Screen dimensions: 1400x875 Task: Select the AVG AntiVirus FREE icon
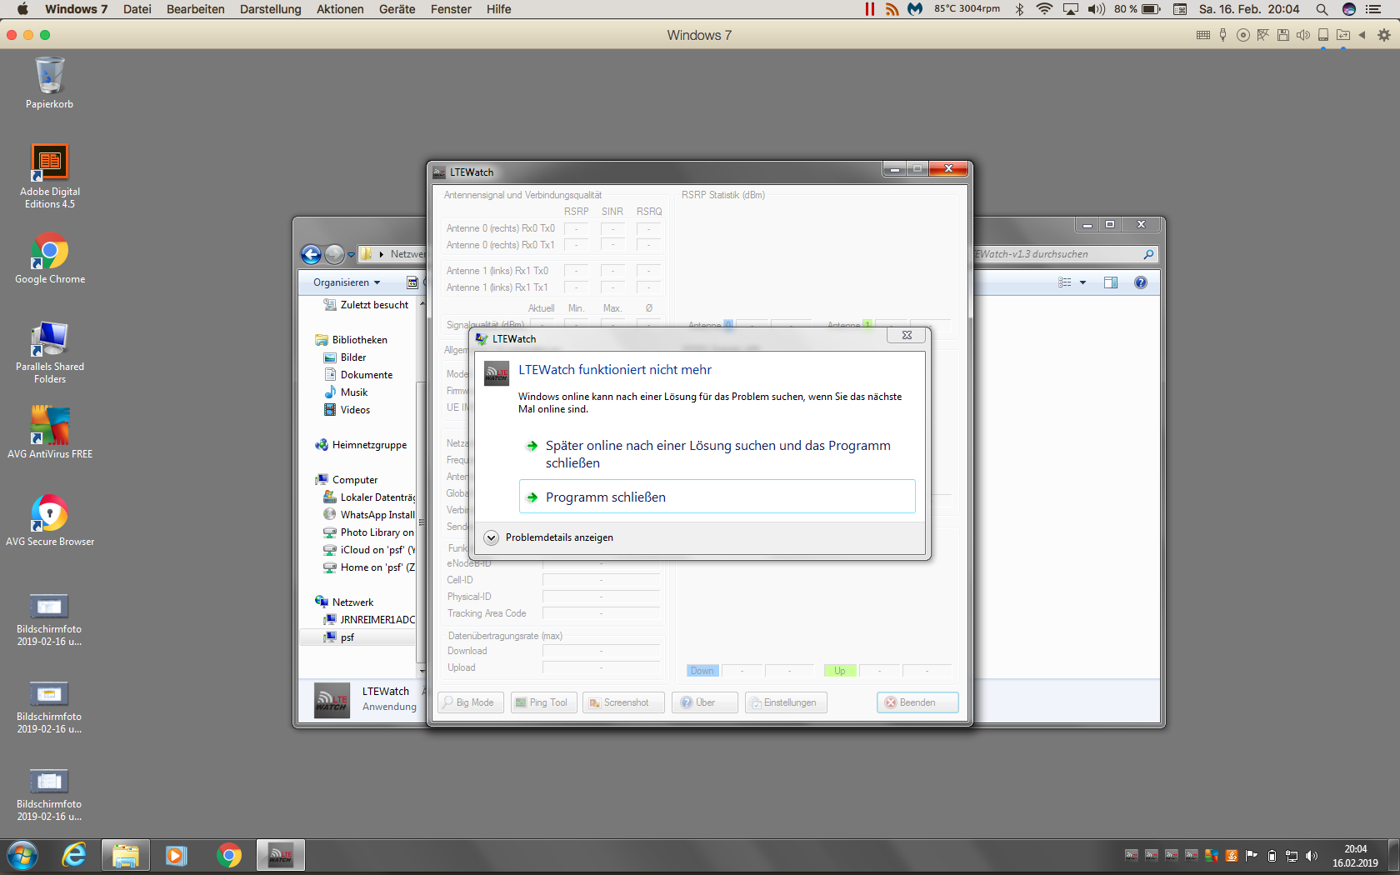tap(49, 432)
